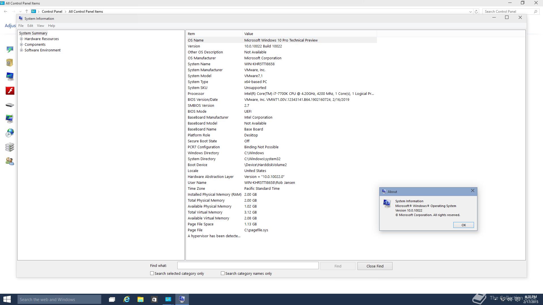543x305 pixels.
Task: Click the taskbar clock showing 2/17/2015
Action: (x=531, y=299)
